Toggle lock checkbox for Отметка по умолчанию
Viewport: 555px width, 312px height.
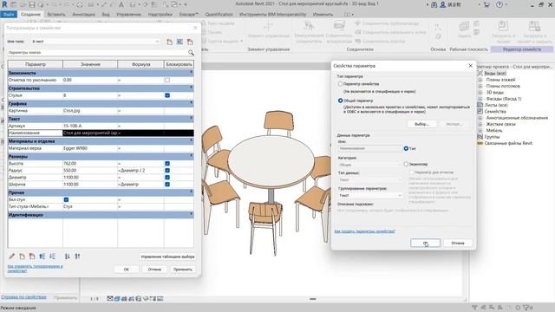click(x=167, y=80)
